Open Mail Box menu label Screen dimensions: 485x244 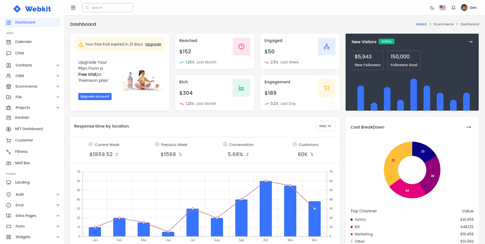(23, 163)
